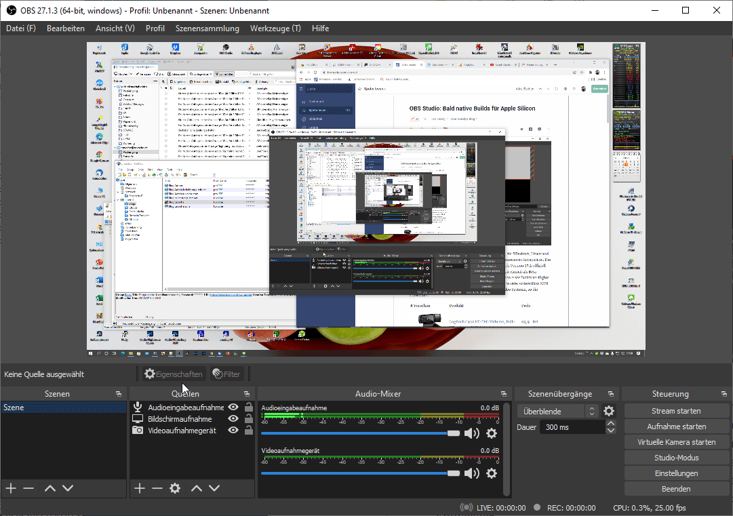Select the Audioeingabeaufnahme name in the Quellen list

[186, 408]
